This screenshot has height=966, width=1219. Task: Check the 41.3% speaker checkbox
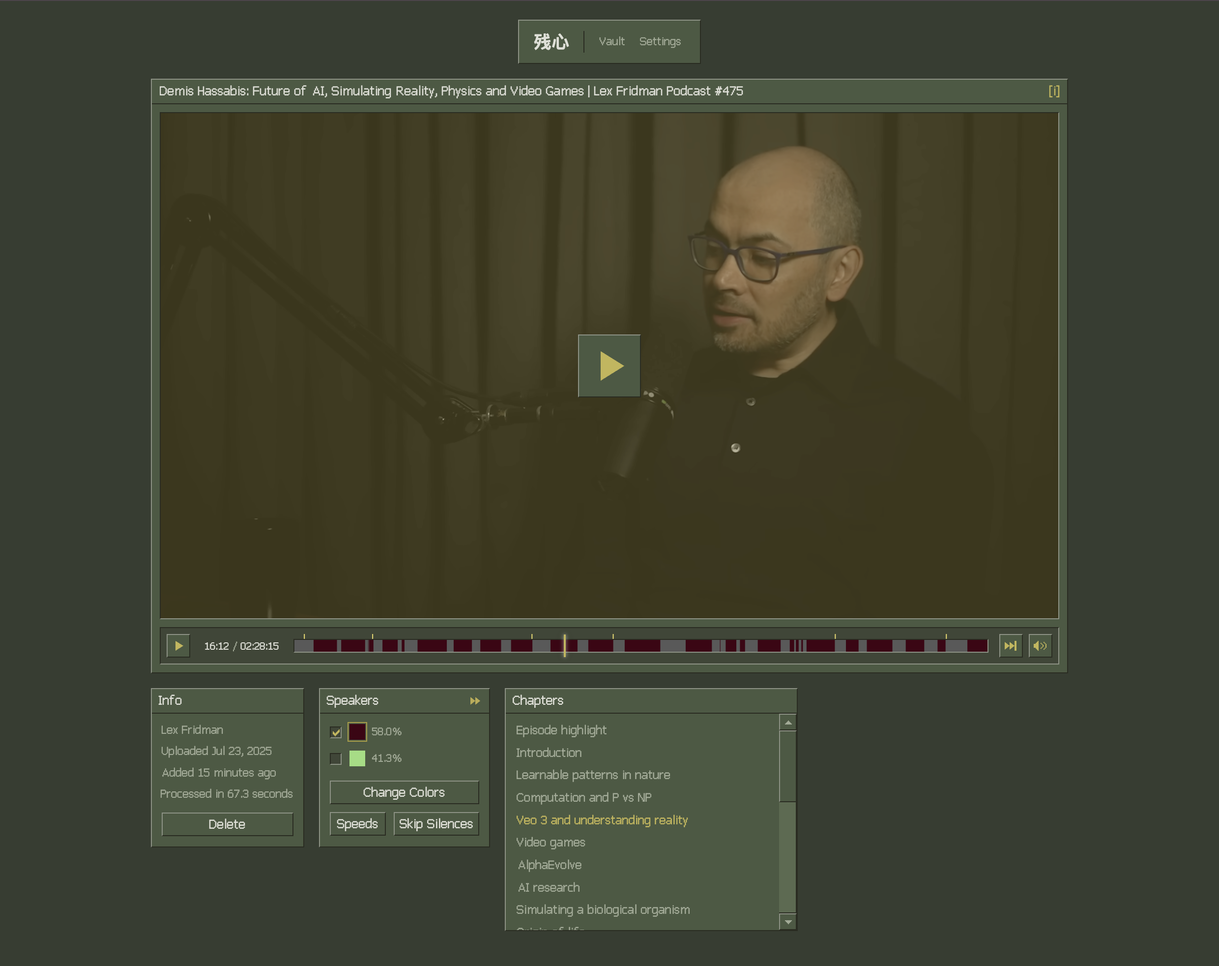pyautogui.click(x=336, y=758)
